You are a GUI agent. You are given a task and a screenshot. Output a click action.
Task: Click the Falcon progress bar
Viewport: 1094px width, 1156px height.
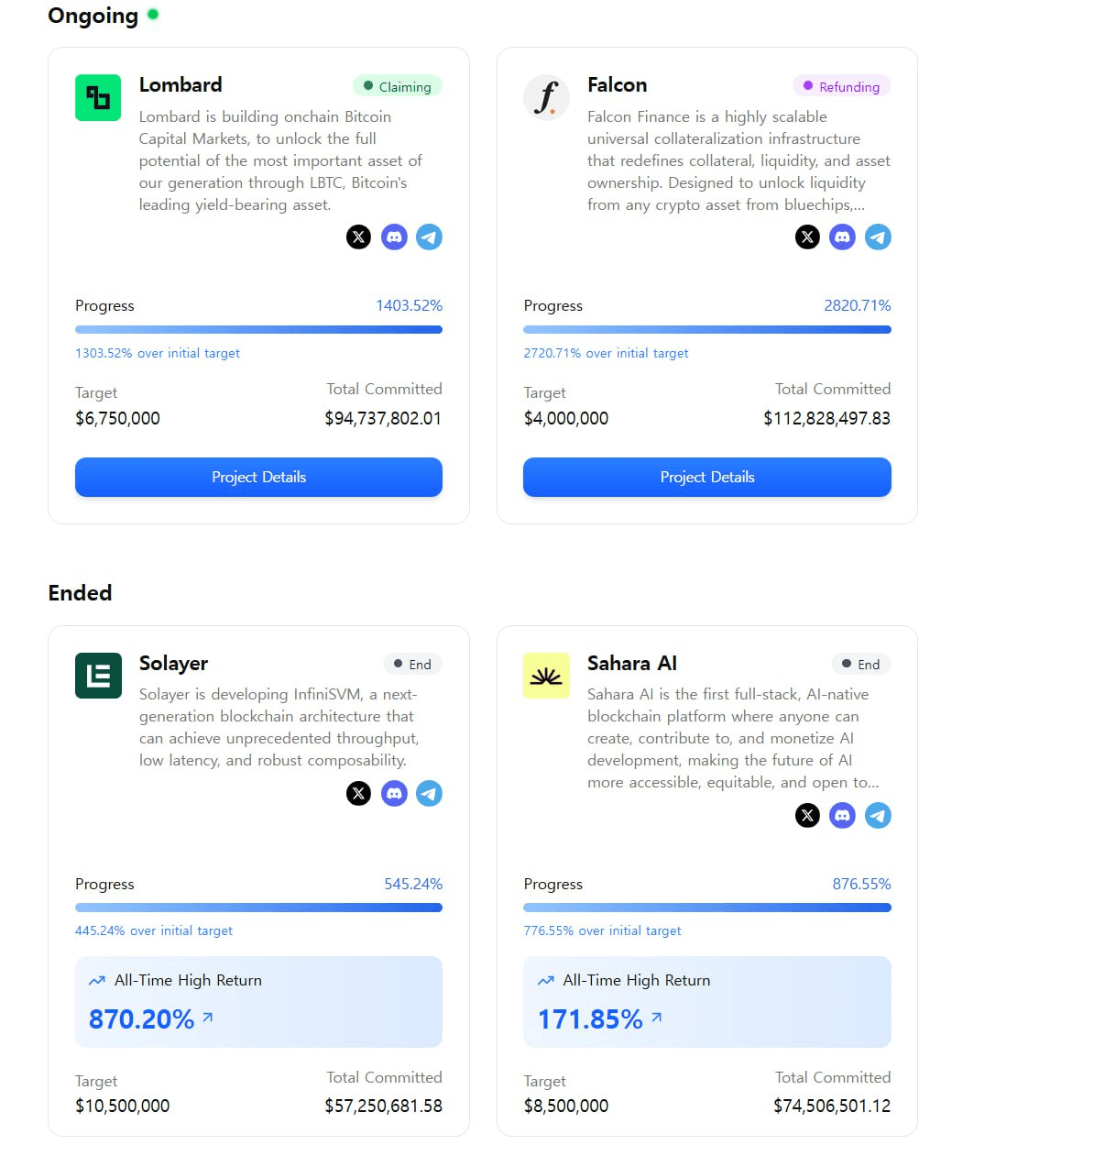point(707,329)
